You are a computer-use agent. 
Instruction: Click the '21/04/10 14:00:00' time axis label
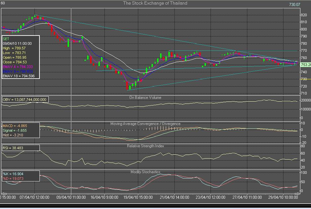174,197
